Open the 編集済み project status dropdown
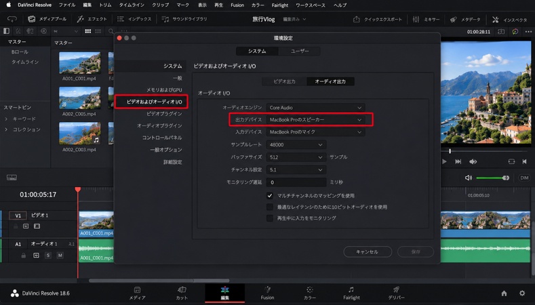The width and height of the screenshot is (535, 305). (294, 20)
